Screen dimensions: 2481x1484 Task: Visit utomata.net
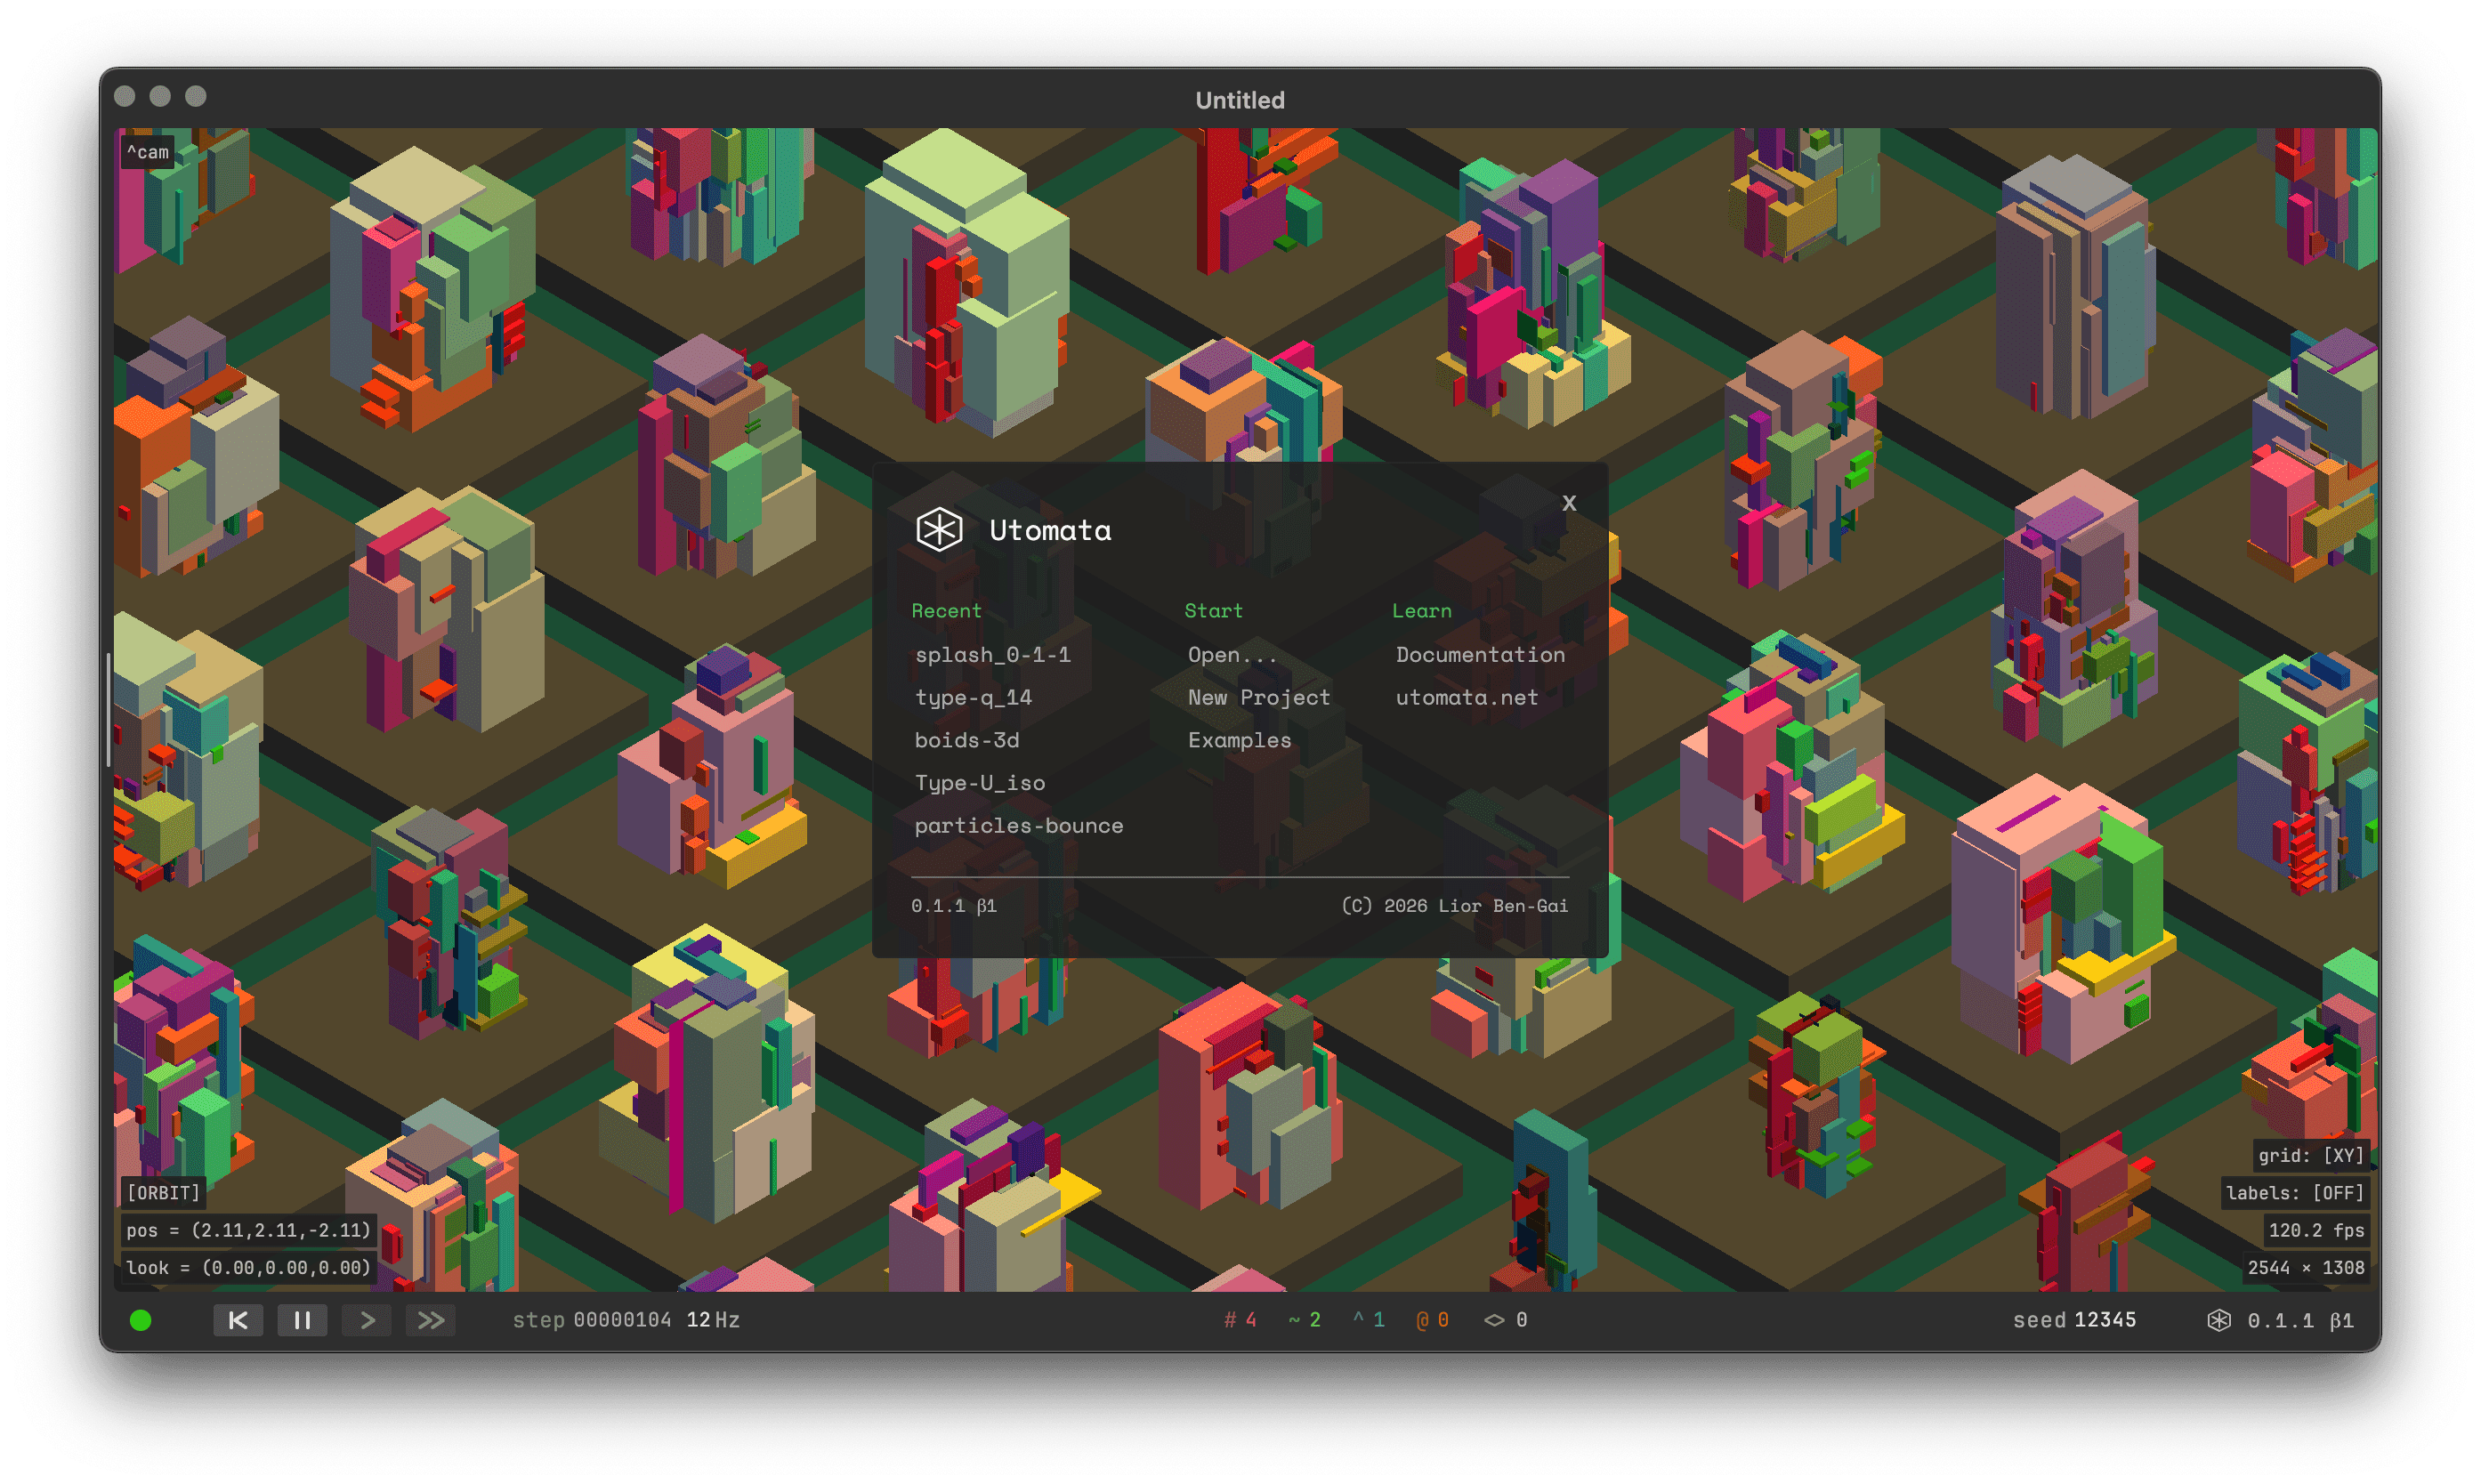(x=1466, y=697)
